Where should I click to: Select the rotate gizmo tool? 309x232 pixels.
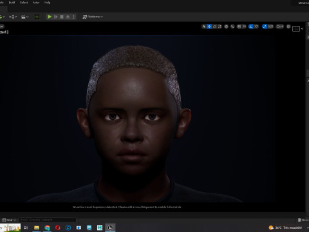214,26
